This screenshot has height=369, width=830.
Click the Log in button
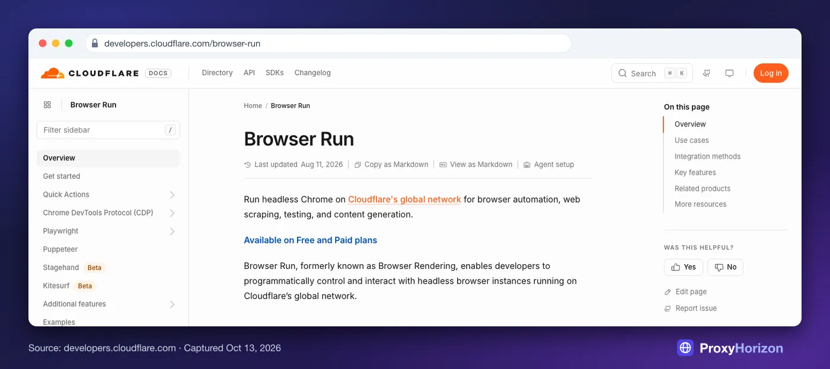(771, 73)
